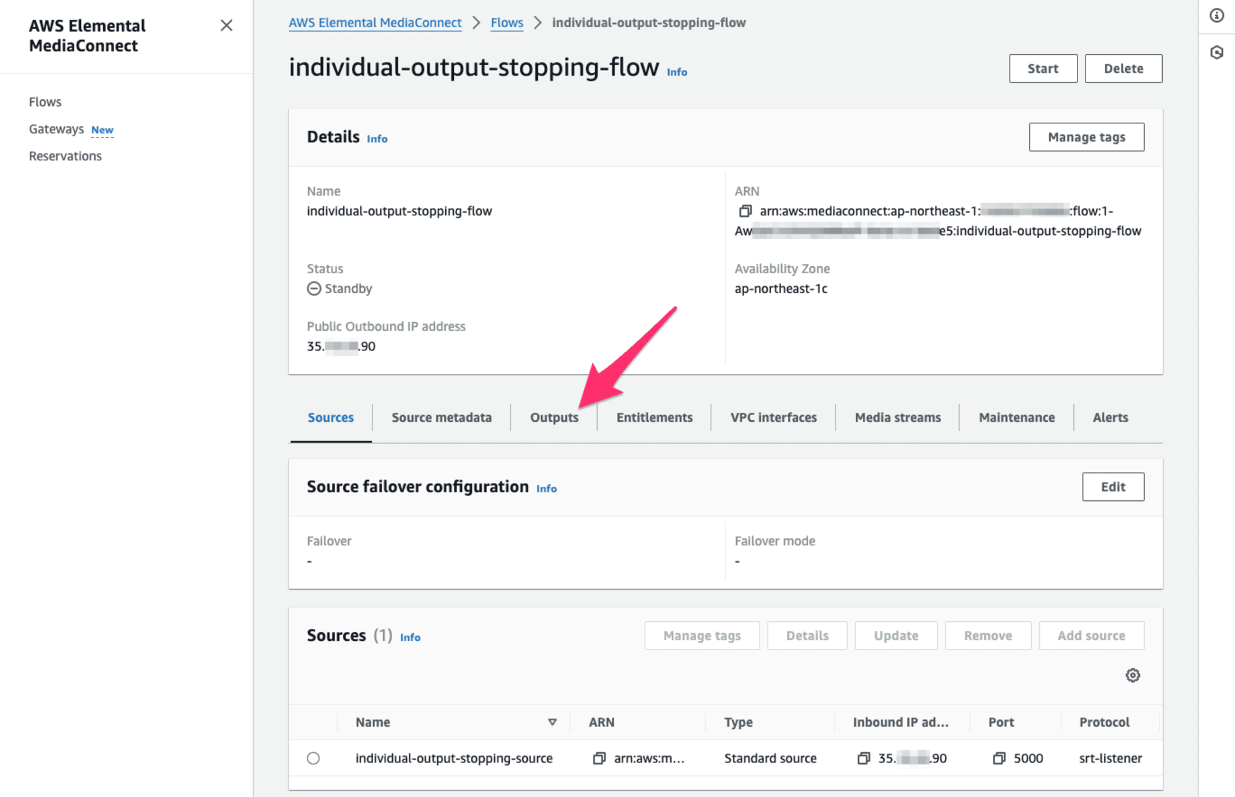The image size is (1235, 797).
Task: Open Info link next to flow title
Action: 677,72
